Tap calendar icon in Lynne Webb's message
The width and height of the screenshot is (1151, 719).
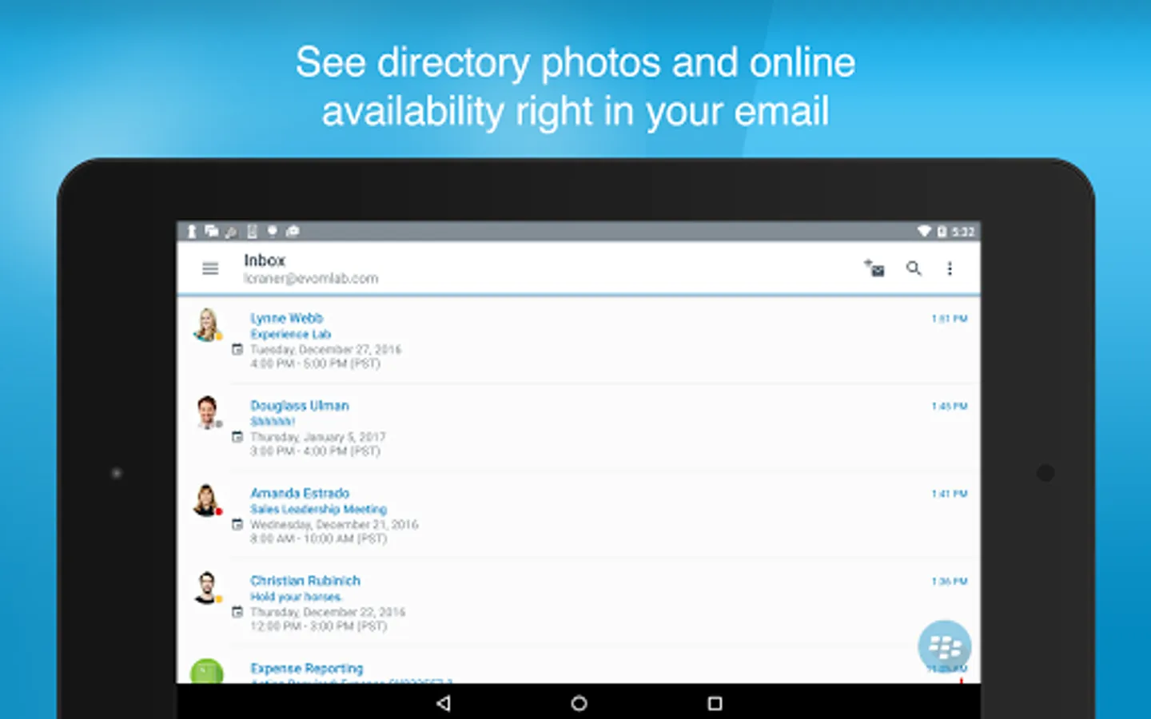click(x=237, y=349)
